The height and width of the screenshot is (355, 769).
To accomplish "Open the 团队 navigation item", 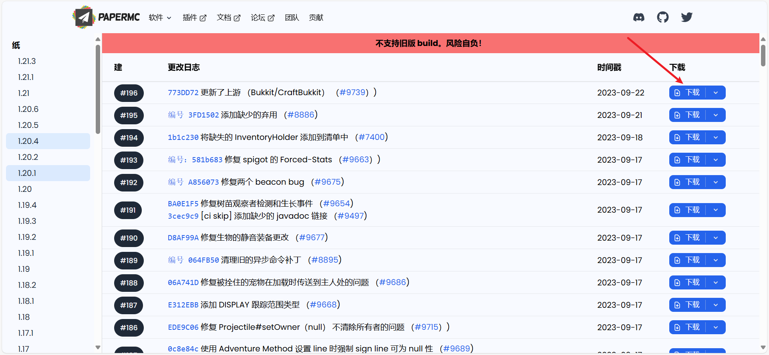I will tap(292, 18).
